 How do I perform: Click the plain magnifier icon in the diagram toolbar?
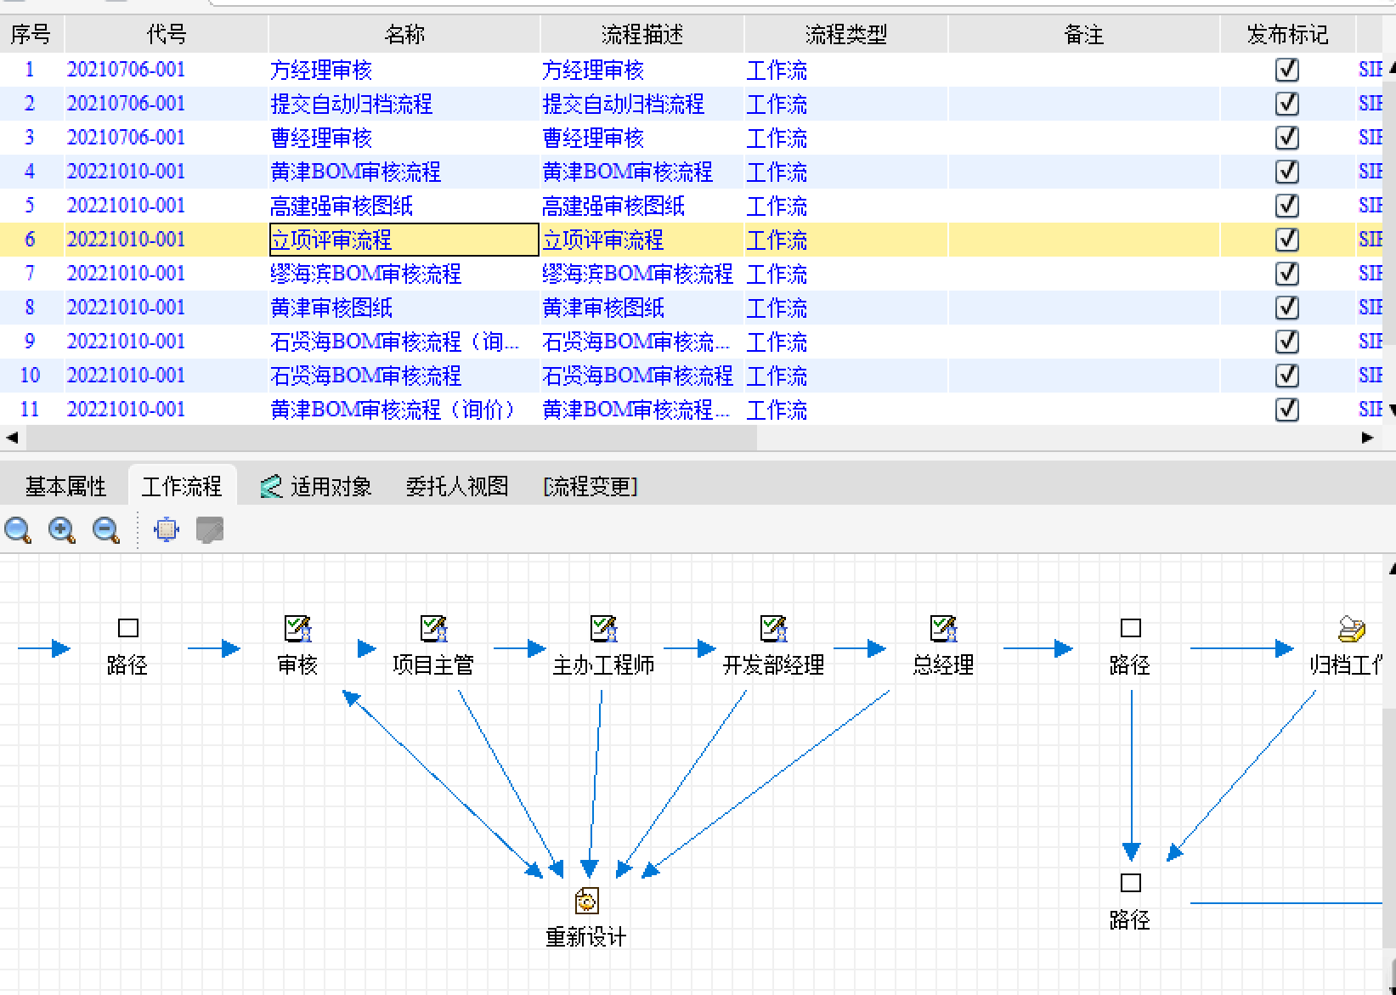coord(18,530)
